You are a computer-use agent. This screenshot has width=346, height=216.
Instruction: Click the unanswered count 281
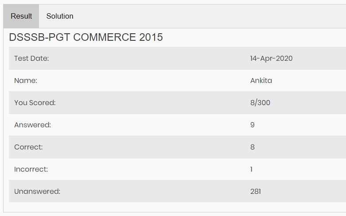256,192
